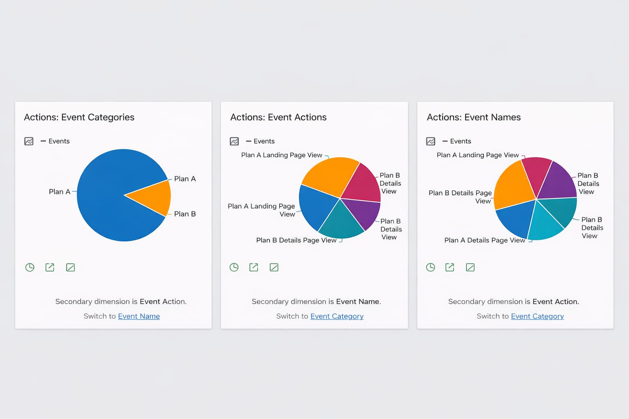This screenshot has width=629, height=419.
Task: Click the export arrow icon under Event Actions
Action: point(254,268)
